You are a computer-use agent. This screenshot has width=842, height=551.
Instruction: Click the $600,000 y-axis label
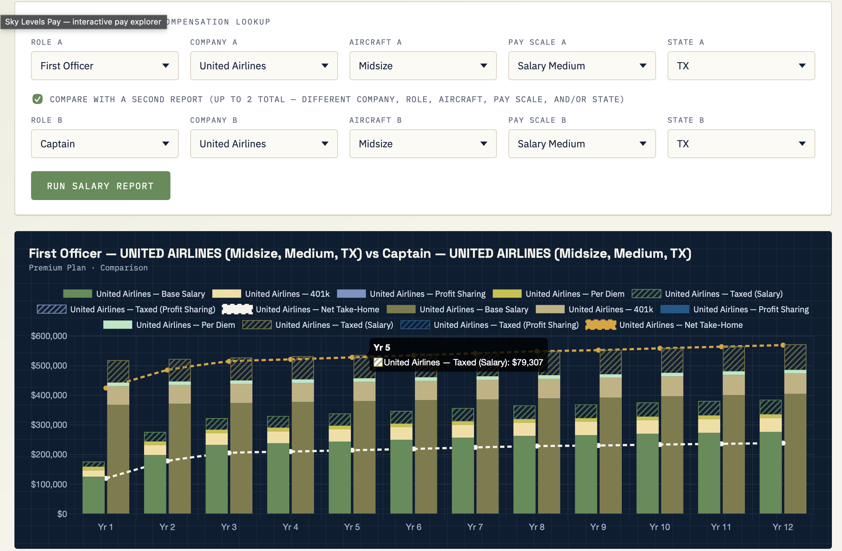pyautogui.click(x=49, y=336)
